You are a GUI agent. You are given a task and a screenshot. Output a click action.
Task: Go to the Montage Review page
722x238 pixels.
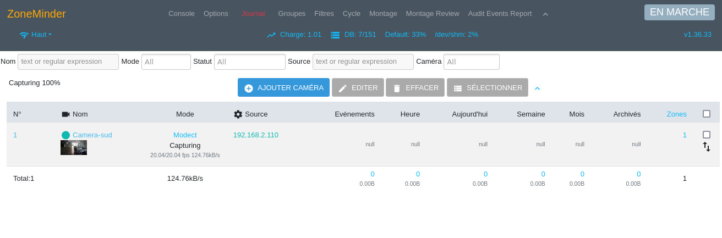tap(433, 14)
